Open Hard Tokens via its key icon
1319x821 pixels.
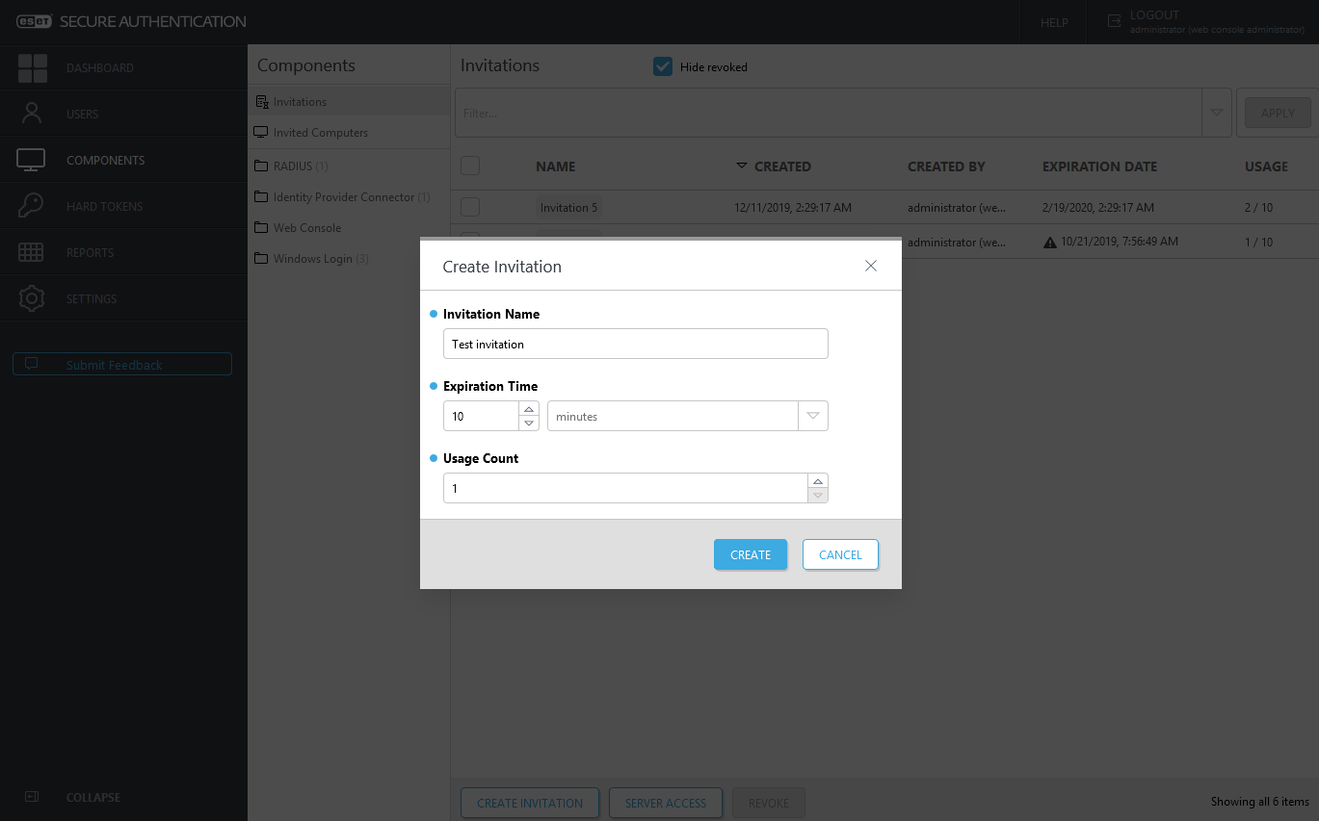pos(31,205)
